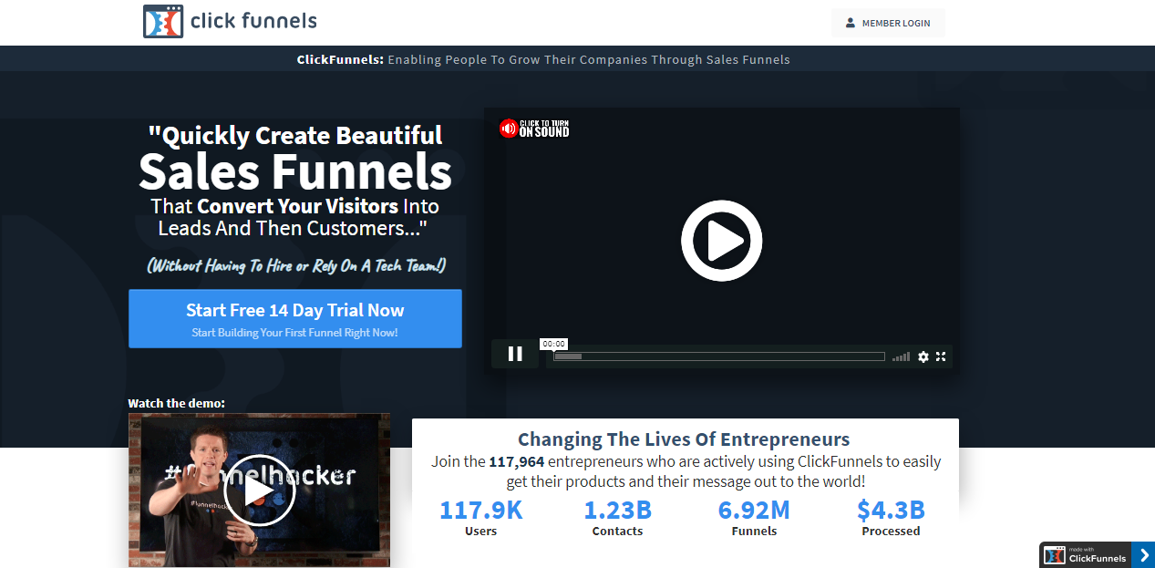Click the Sales Funnels headline text
The image size is (1155, 568).
(x=295, y=170)
